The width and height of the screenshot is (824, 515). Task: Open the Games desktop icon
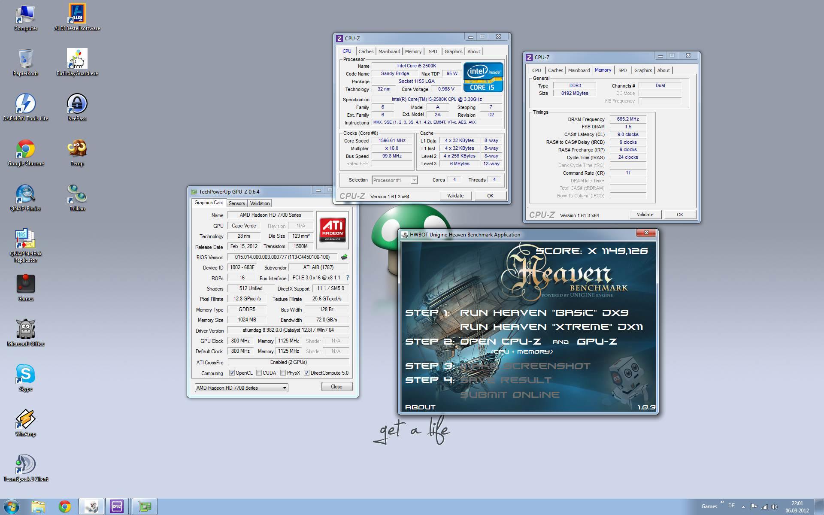coord(25,288)
